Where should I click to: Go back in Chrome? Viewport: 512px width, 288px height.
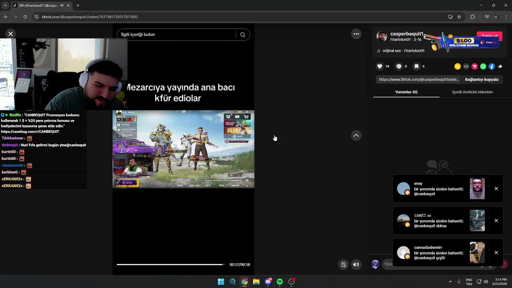pos(6,17)
